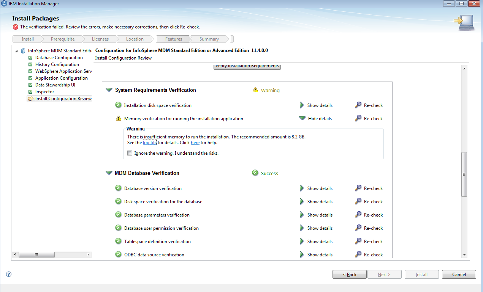Screen dimensions: 483x292
Task: Collapse InfoSphere MDM Standard Edition tree node
Action: coord(16,51)
